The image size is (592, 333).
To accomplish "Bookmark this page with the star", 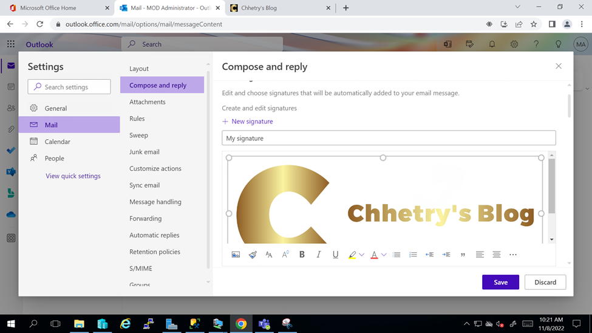I will 534,24.
